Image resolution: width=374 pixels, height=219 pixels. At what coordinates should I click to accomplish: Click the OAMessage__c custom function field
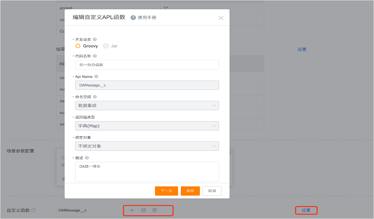coord(89,210)
